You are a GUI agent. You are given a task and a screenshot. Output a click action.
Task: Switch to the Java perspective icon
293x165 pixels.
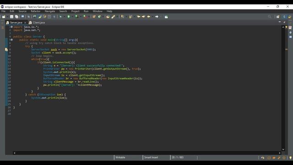[x=284, y=17]
